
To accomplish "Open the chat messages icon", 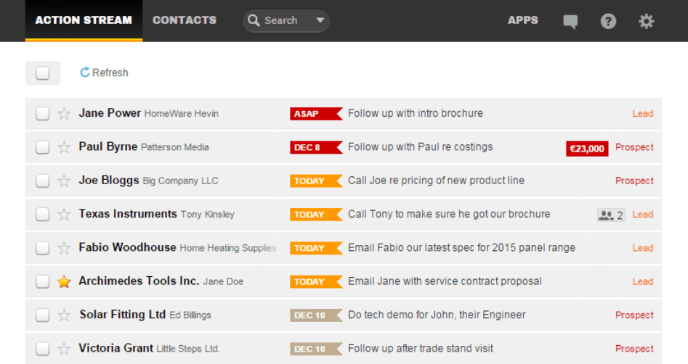I will (x=570, y=22).
